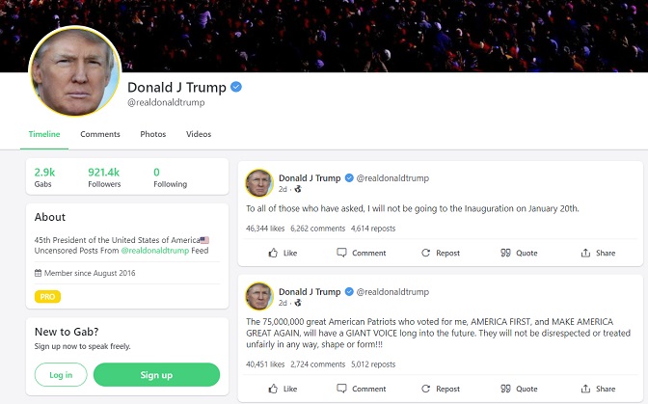Image resolution: width=648 pixels, height=404 pixels.
Task: Repost the 75,000,000 Patriots post
Action: point(441,389)
